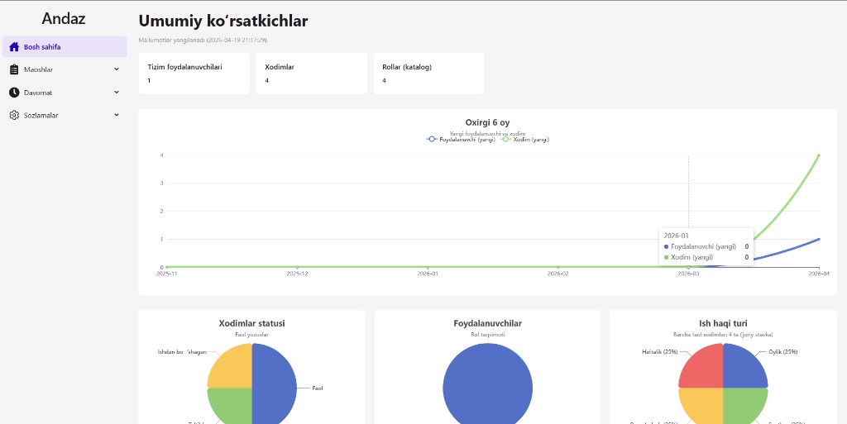Expand the Maoshlar menu chevron
847x424 pixels.
click(x=117, y=69)
